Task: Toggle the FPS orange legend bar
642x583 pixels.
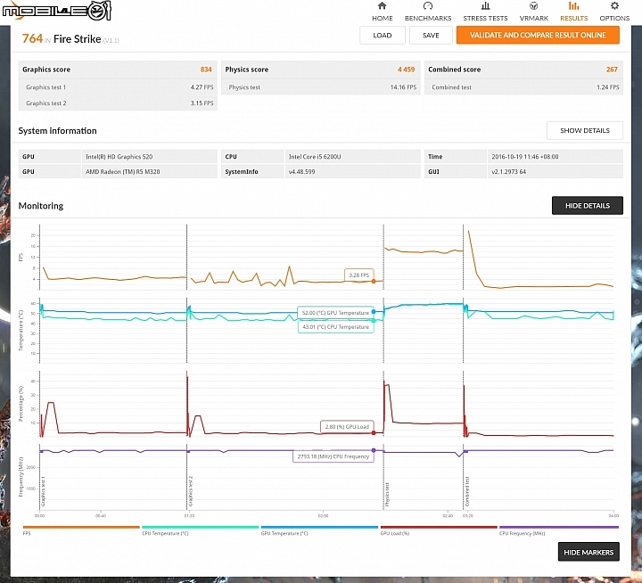Action: pyautogui.click(x=81, y=527)
